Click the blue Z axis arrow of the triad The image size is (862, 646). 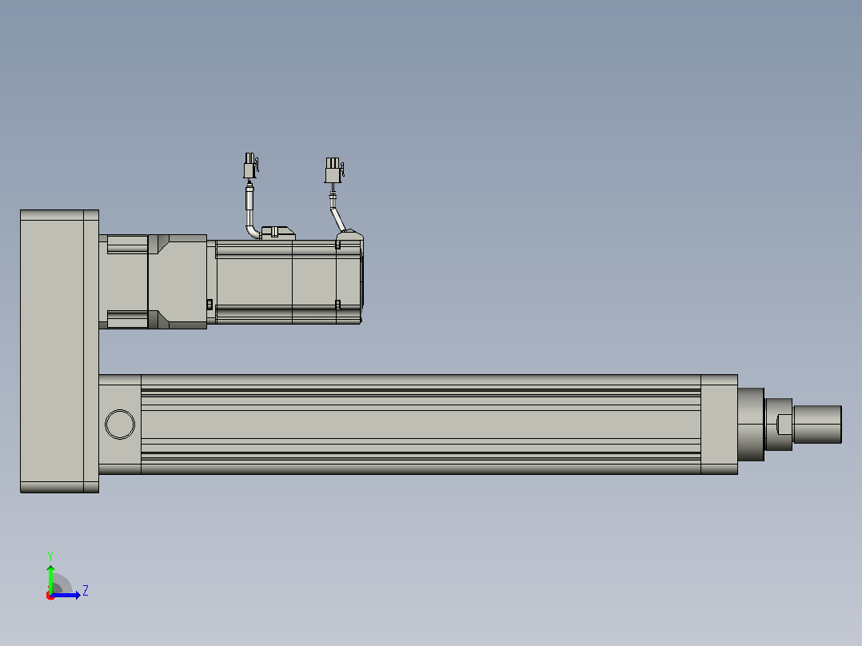[x=66, y=595]
